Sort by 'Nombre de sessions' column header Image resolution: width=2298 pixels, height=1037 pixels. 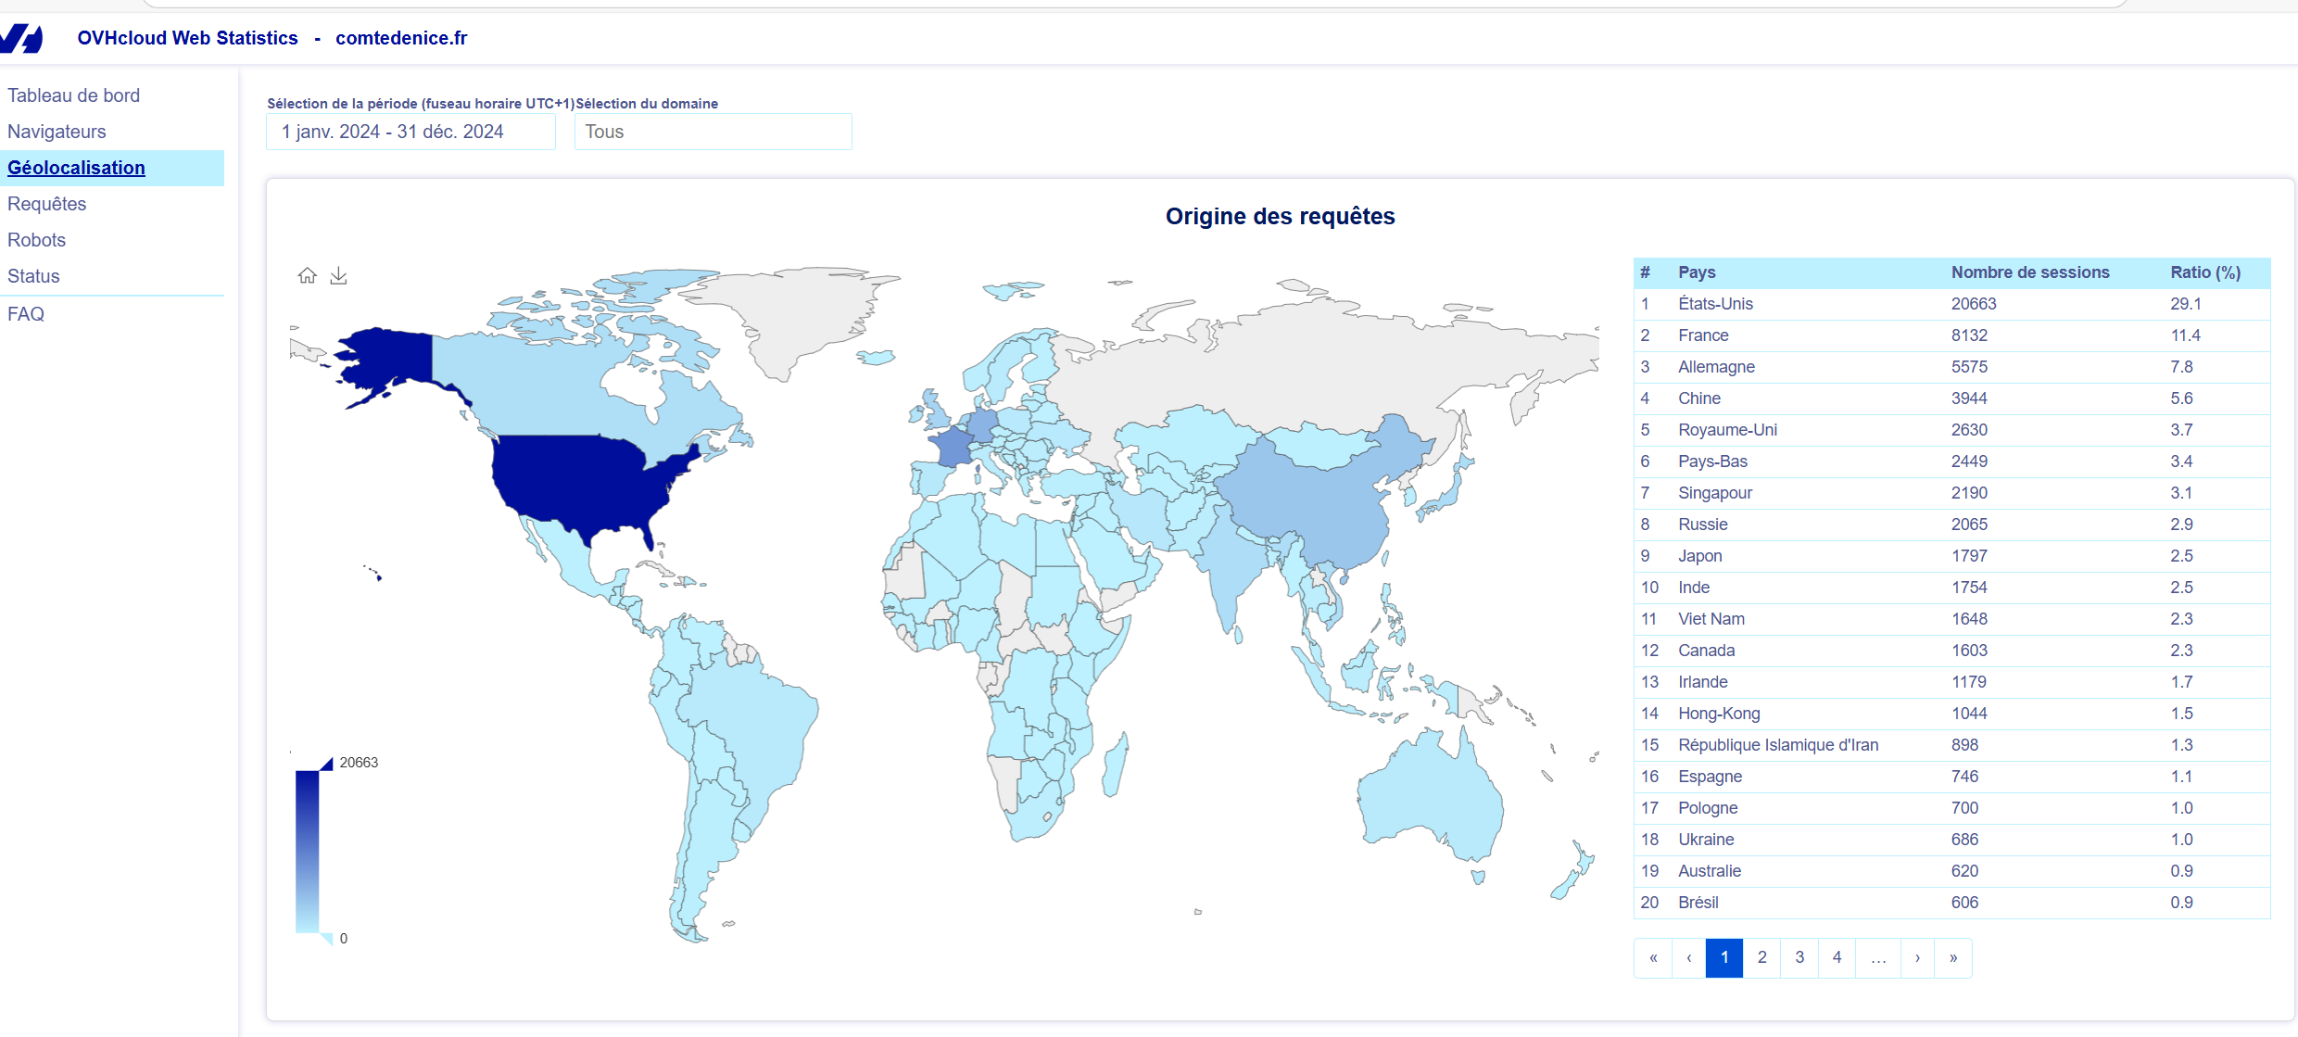[x=2029, y=272]
